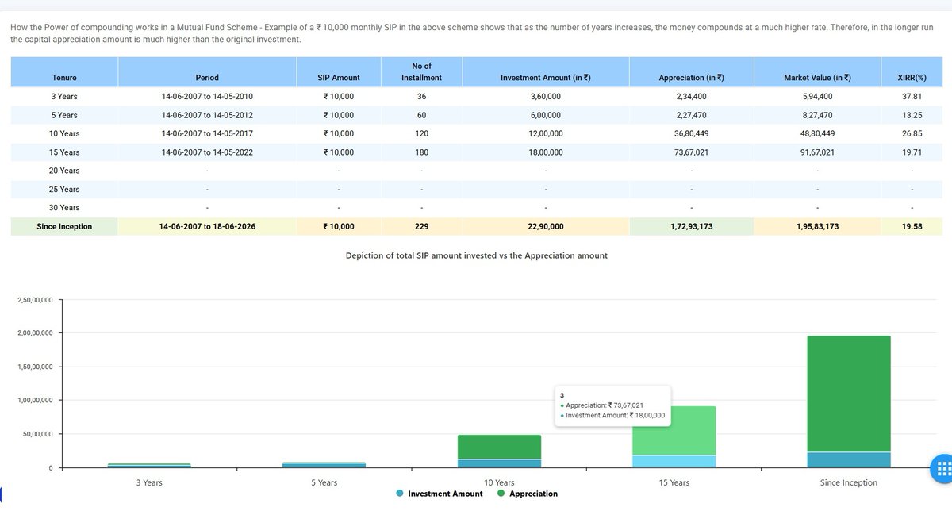
Task: Click XIRR value 26.85
Action: (x=912, y=133)
